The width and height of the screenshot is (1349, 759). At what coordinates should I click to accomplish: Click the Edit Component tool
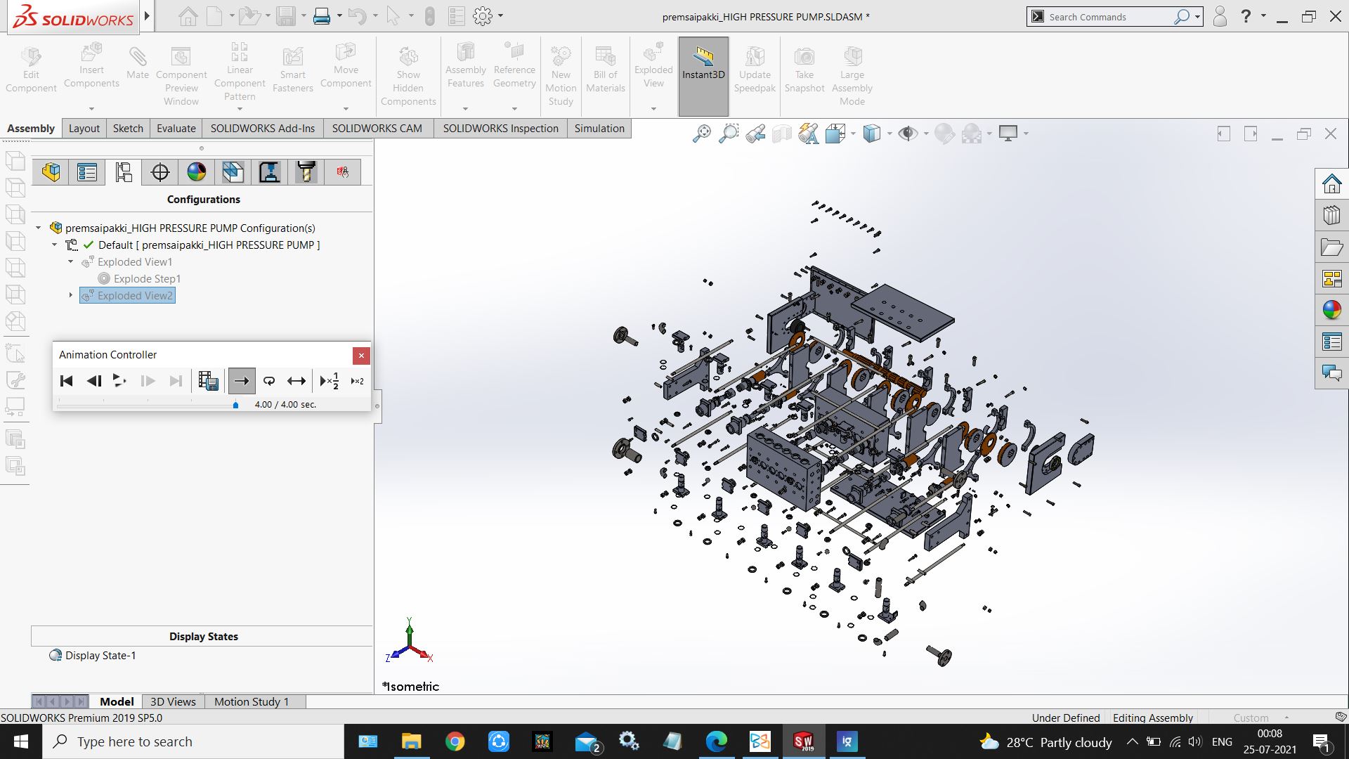31,70
